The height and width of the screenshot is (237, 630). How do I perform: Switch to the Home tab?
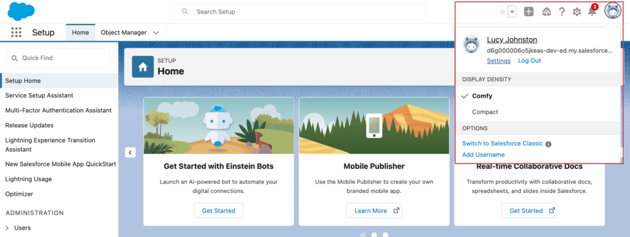click(x=81, y=33)
